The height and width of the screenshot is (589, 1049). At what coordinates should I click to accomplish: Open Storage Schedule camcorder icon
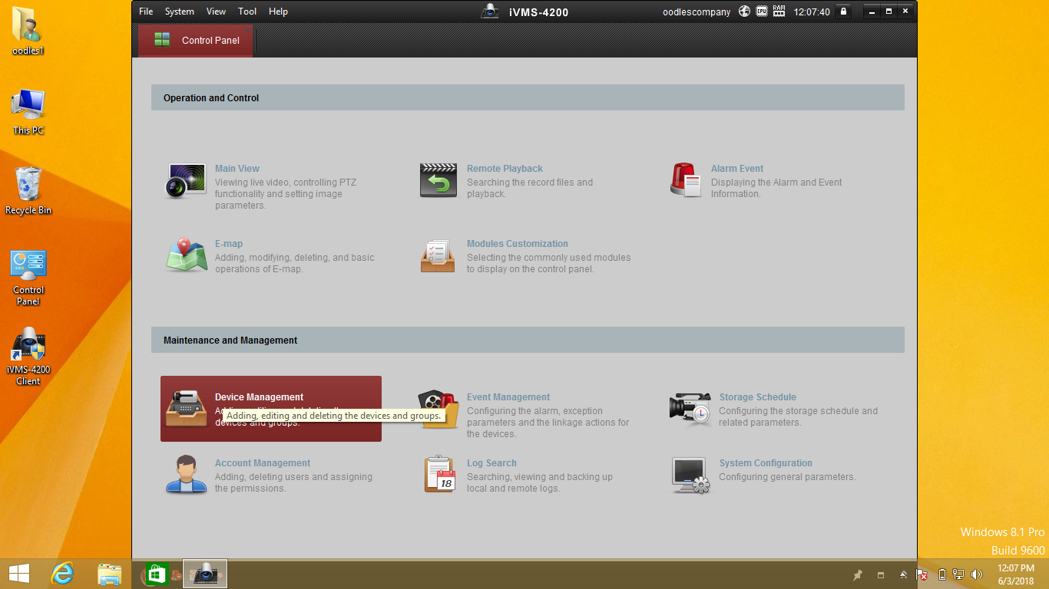[x=690, y=409]
